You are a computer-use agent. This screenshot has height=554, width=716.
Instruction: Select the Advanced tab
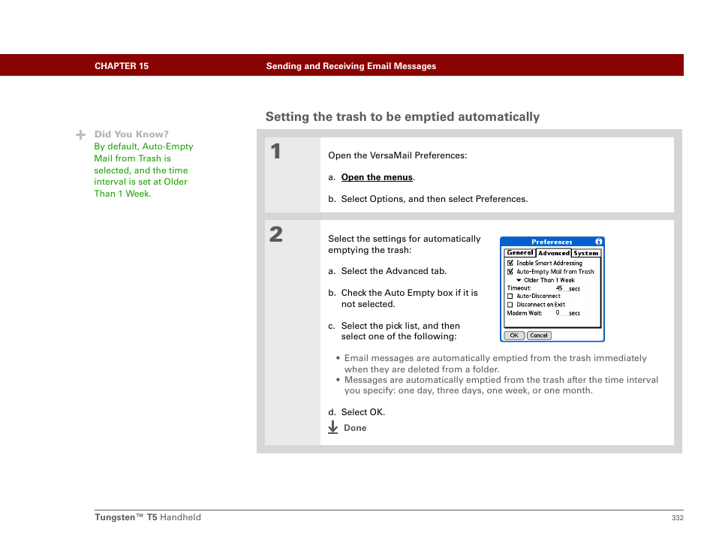point(553,253)
